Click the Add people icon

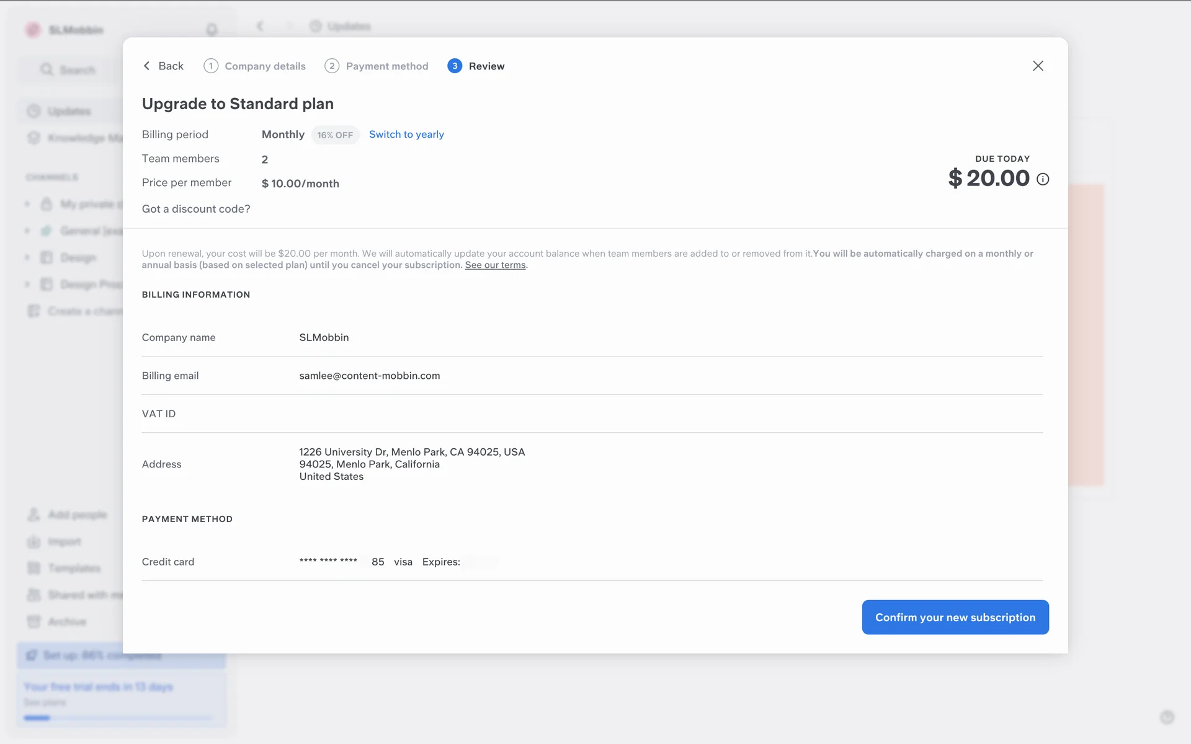pyautogui.click(x=33, y=515)
